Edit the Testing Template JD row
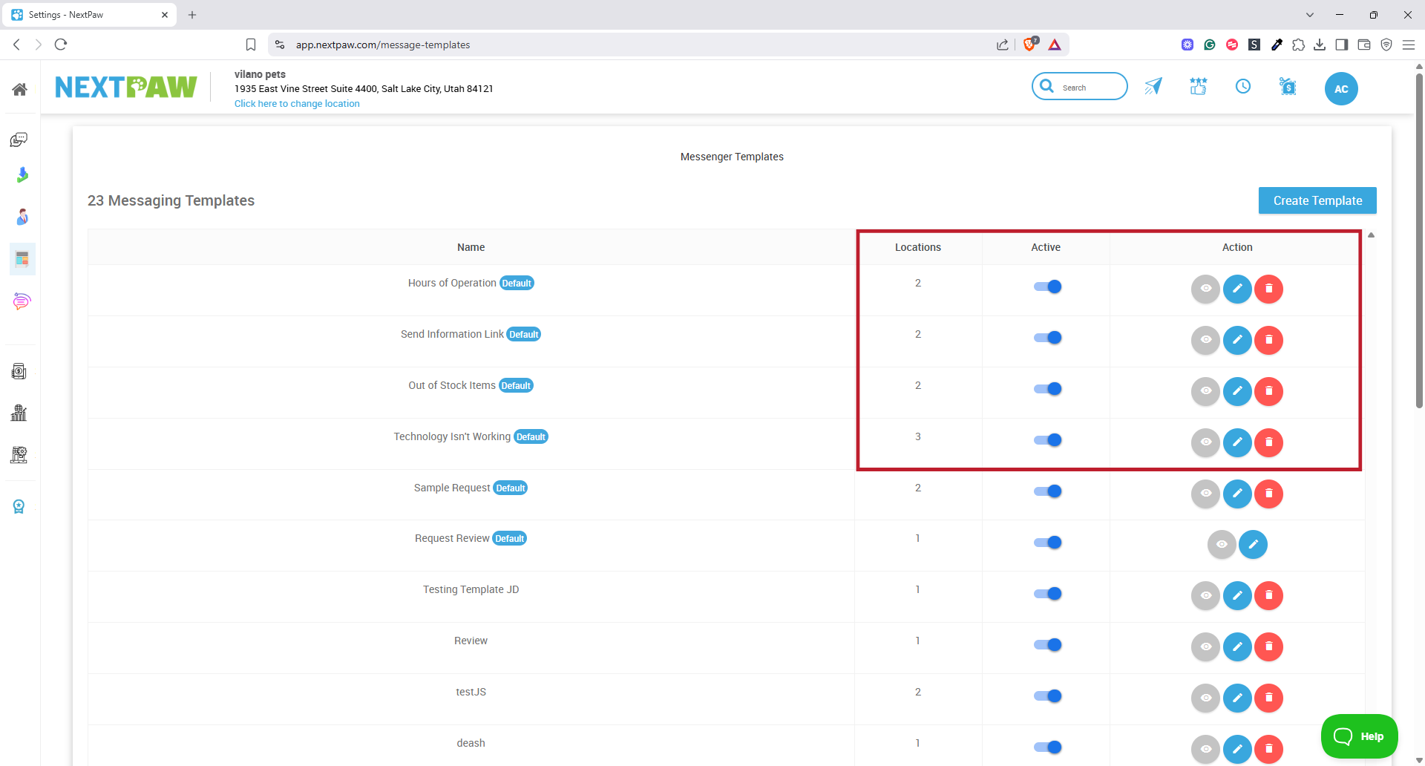Image resolution: width=1425 pixels, height=766 pixels. coord(1237,595)
